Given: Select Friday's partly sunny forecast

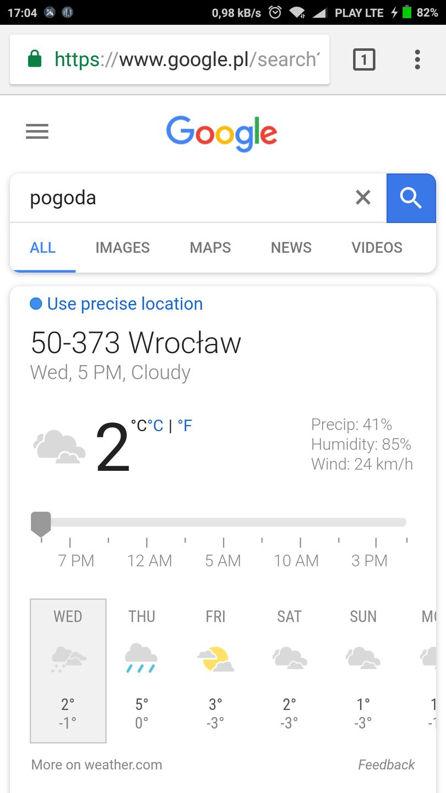Looking at the screenshot, I should tap(215, 670).
